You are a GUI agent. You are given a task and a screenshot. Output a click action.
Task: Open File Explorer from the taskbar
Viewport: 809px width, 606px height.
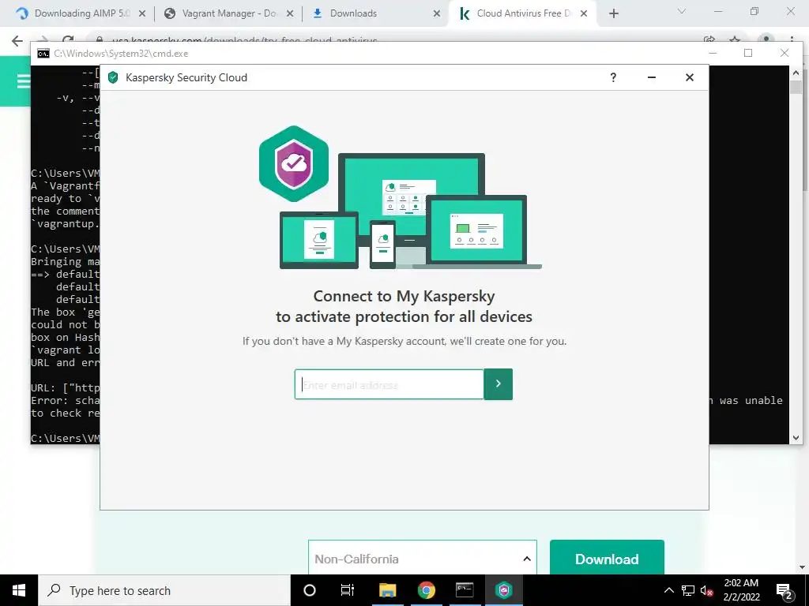click(387, 590)
